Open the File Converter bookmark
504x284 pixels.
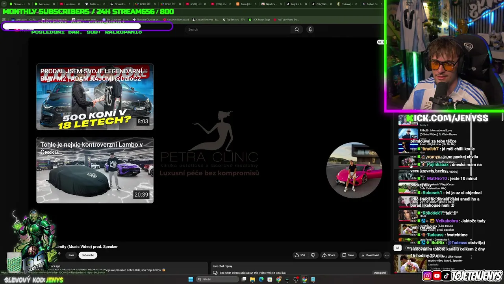click(116, 20)
